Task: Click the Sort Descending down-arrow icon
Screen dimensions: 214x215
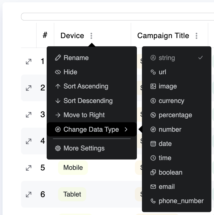Action: click(x=58, y=101)
